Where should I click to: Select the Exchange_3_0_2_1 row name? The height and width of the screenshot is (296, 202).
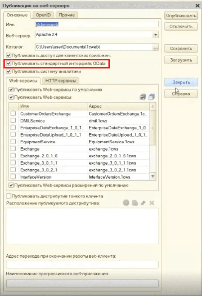(39, 170)
